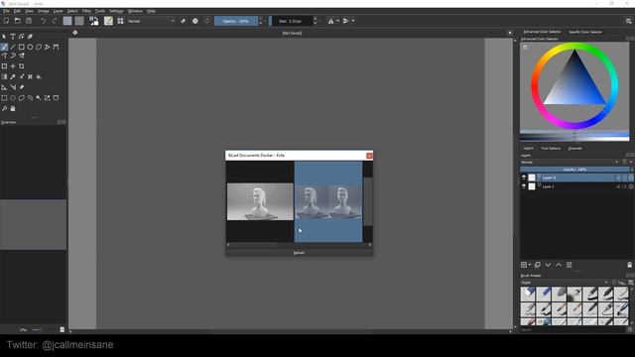Move the layer up in the stack
Screen dimensions: 635x357
click(559, 265)
